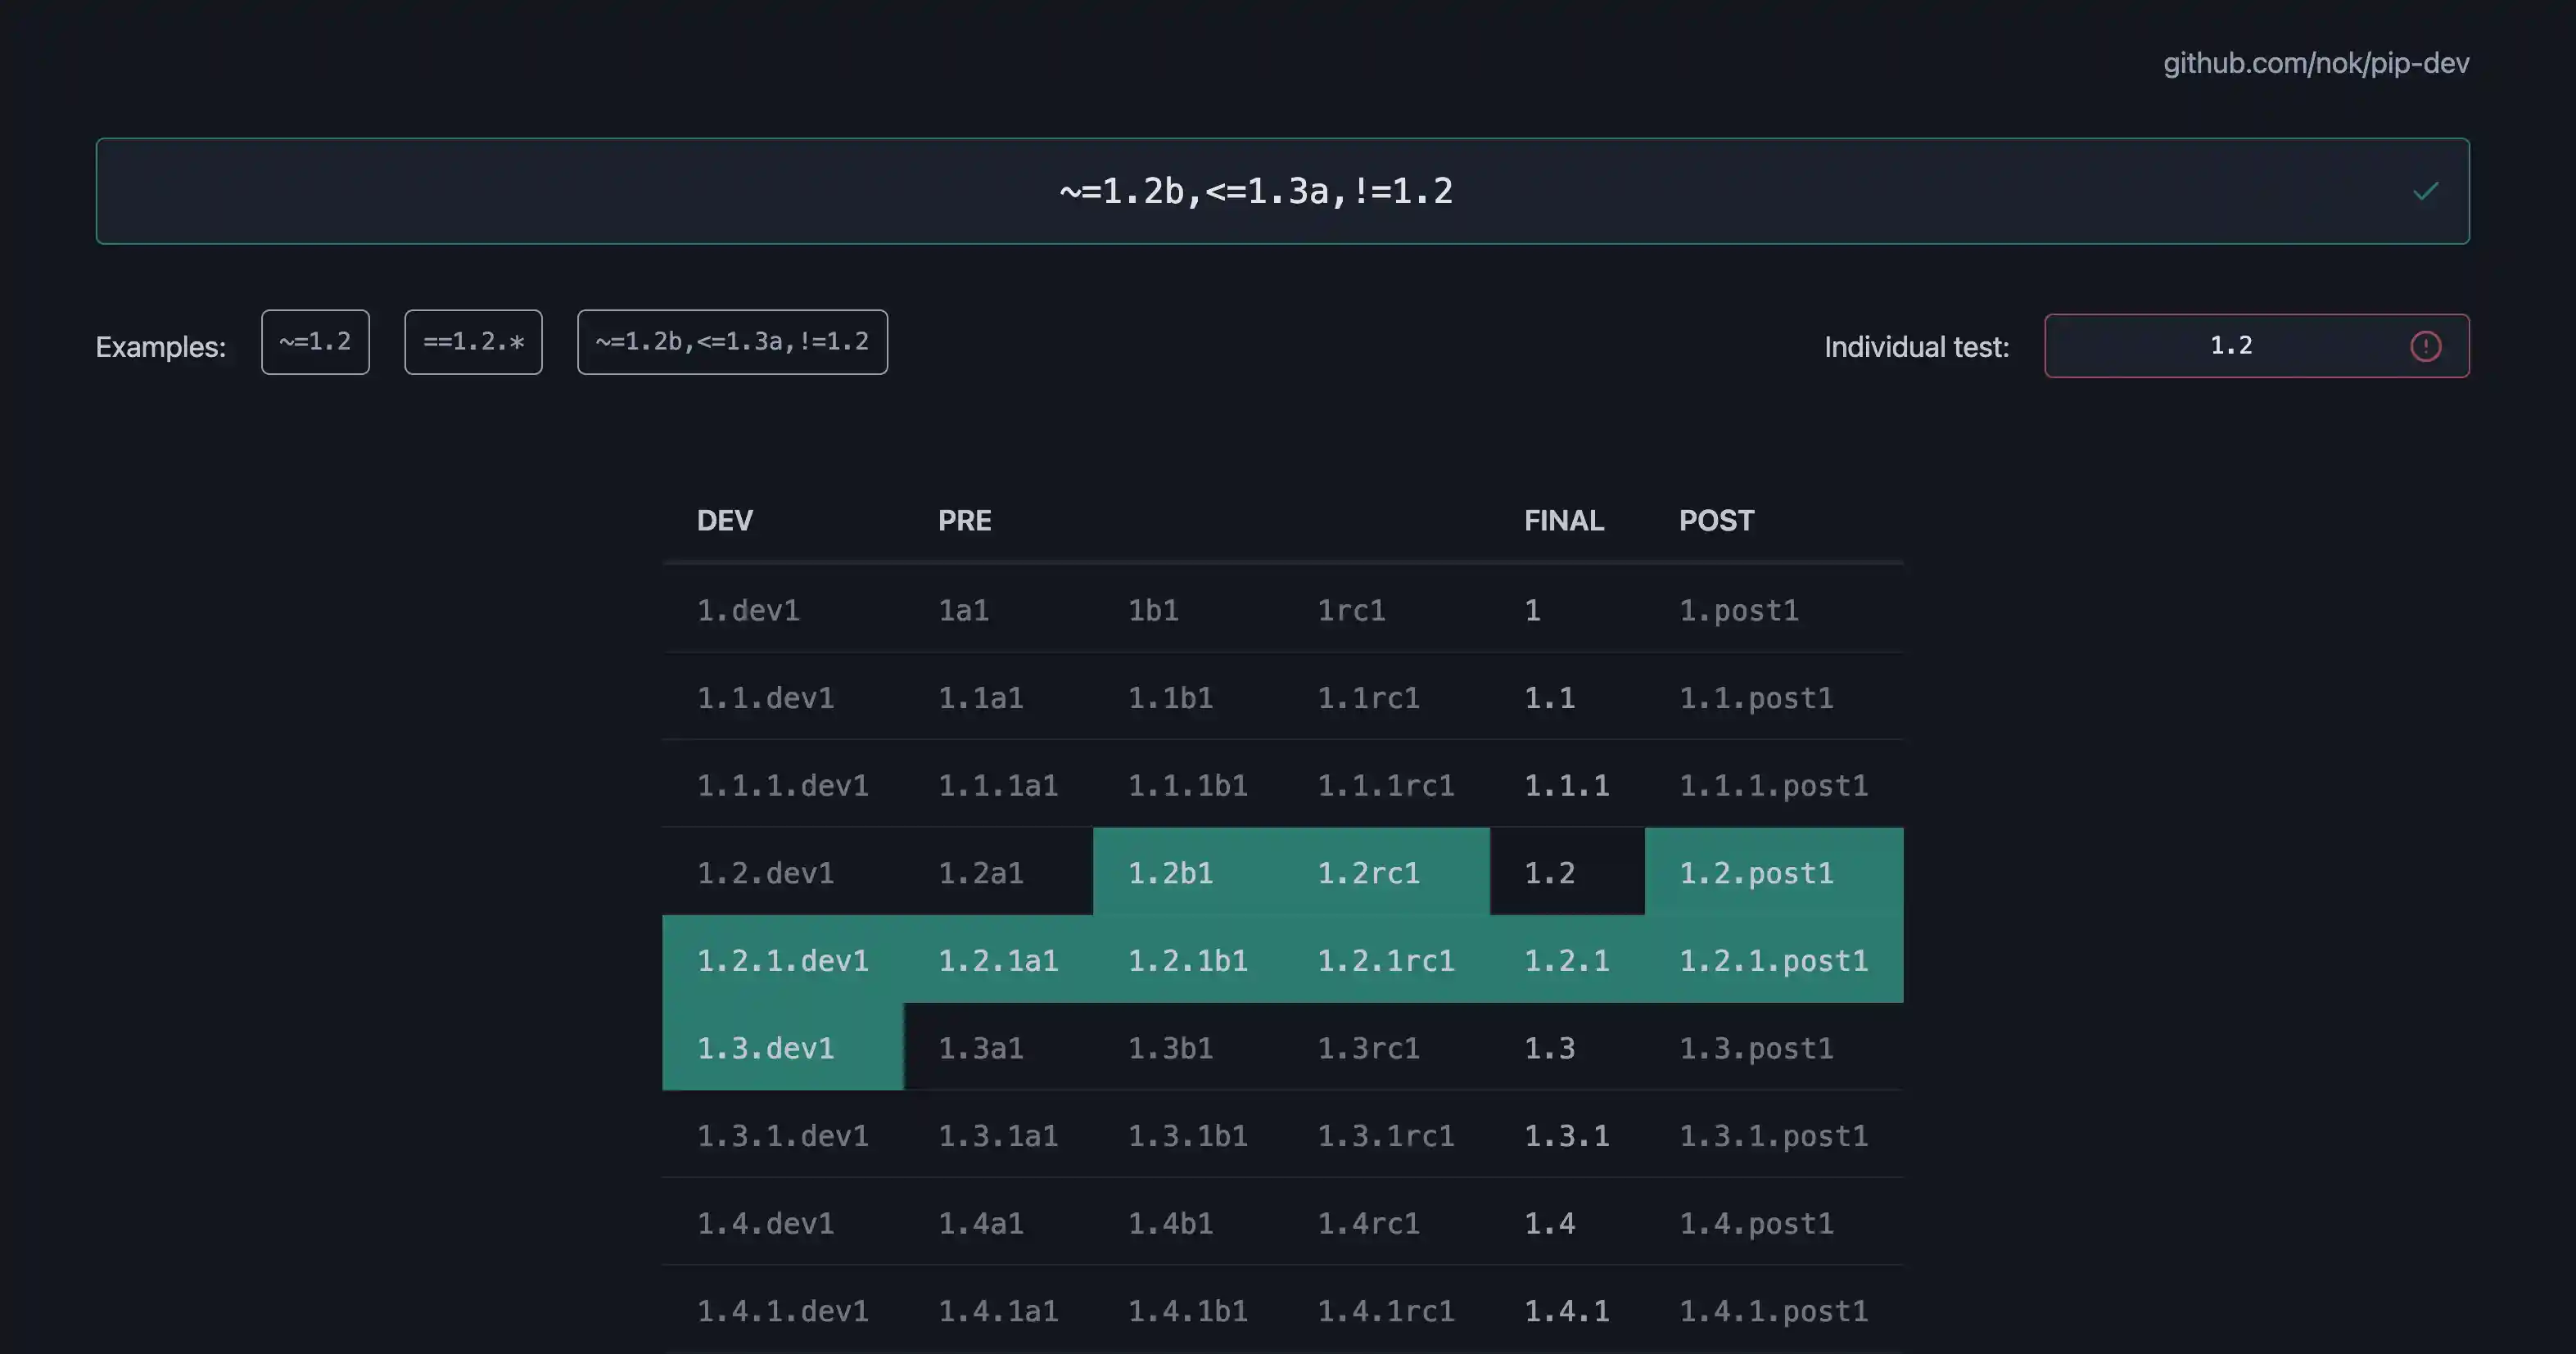2576x1354 pixels.
Task: Click the 1.dev1 version in the first row
Action: click(x=749, y=610)
